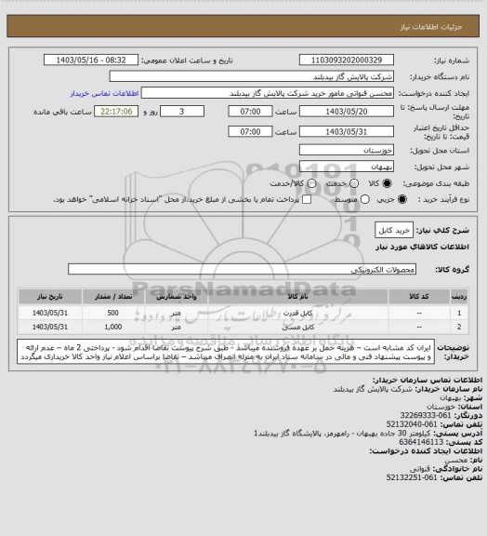Click the response deadline time field
The width and height of the screenshot is (487, 536).
[250, 112]
